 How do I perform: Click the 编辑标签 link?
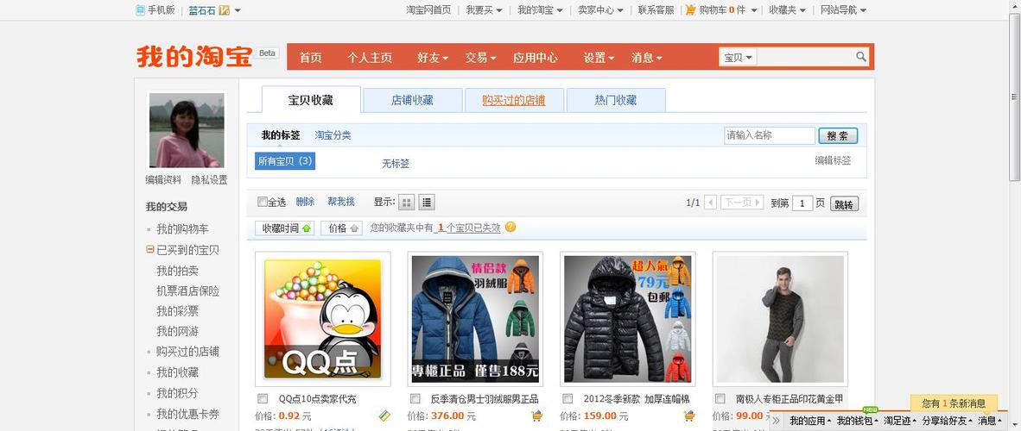(833, 160)
